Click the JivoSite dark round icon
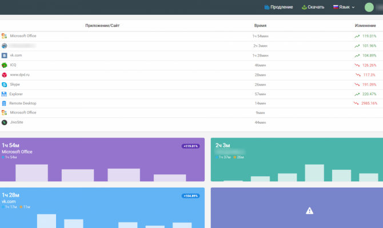The image size is (383, 228). click(4, 123)
